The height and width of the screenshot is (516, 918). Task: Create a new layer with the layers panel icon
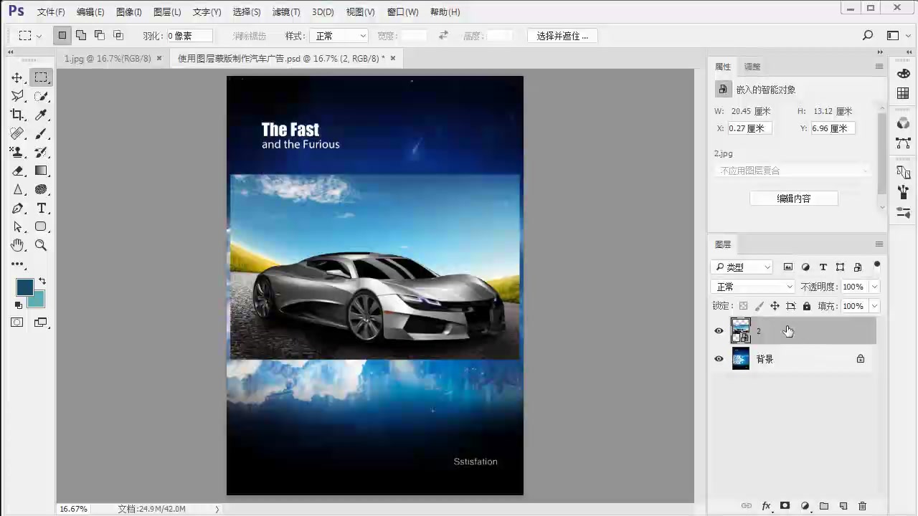pos(843,506)
